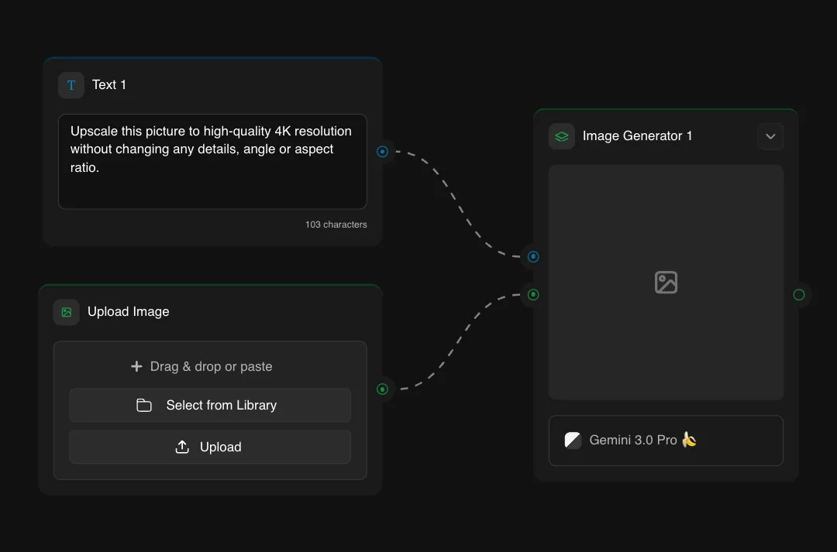Click the output port on Image Generator 1
This screenshot has height=552, width=837.
799,294
